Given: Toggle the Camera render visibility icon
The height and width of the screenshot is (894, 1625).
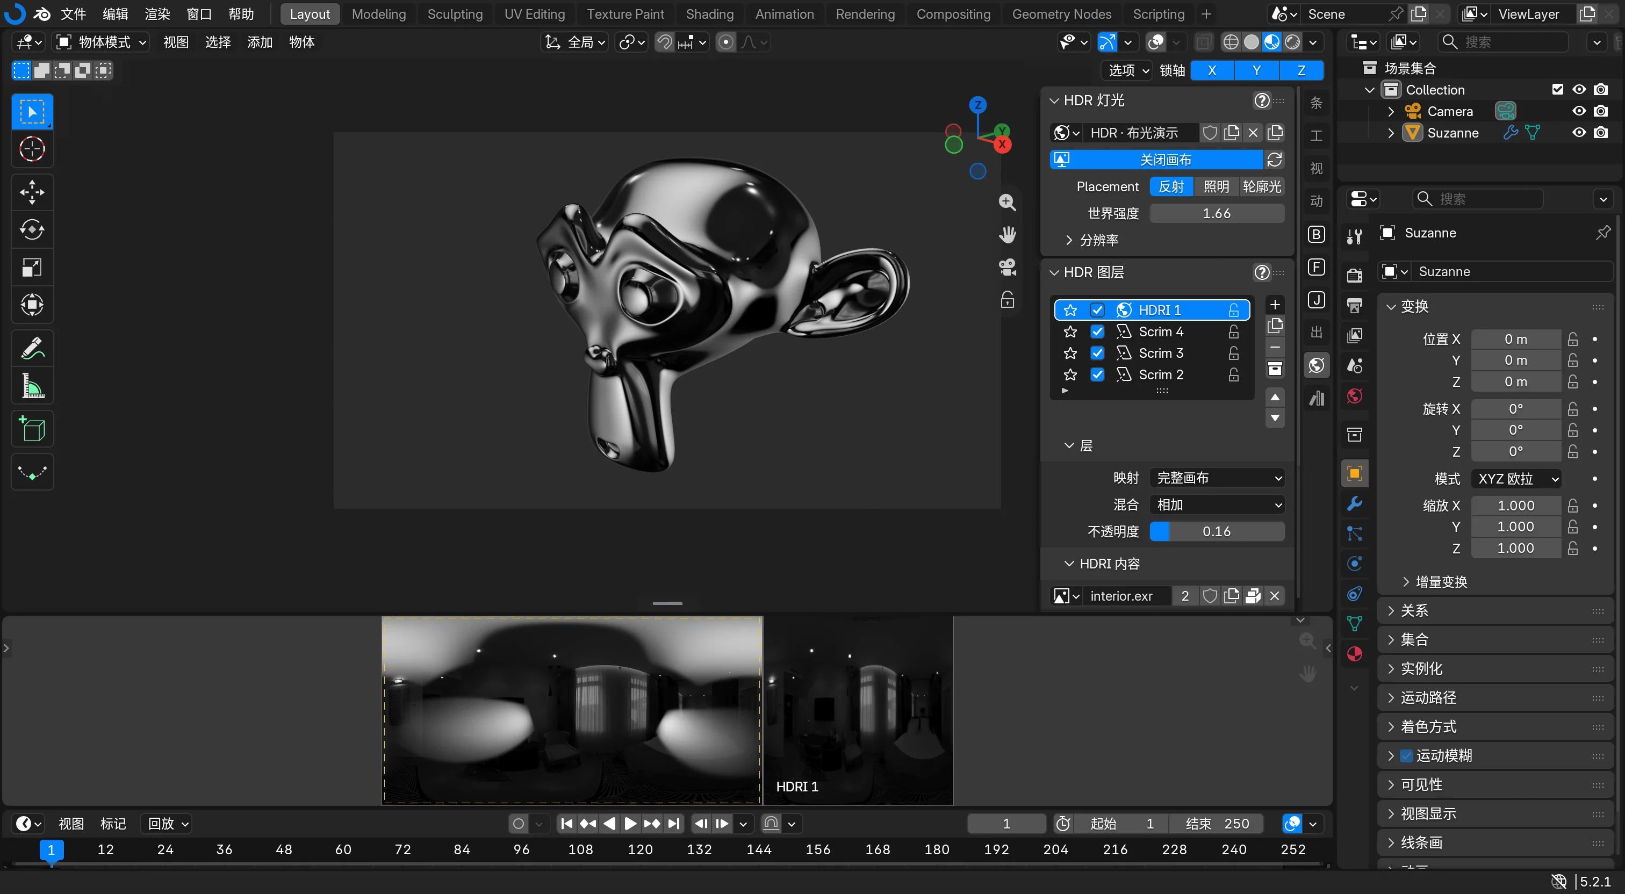Looking at the screenshot, I should pyautogui.click(x=1600, y=111).
